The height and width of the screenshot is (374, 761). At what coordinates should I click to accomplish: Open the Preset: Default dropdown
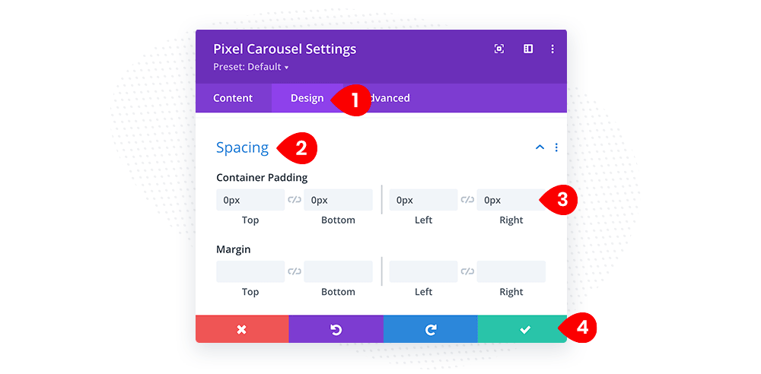coord(251,67)
